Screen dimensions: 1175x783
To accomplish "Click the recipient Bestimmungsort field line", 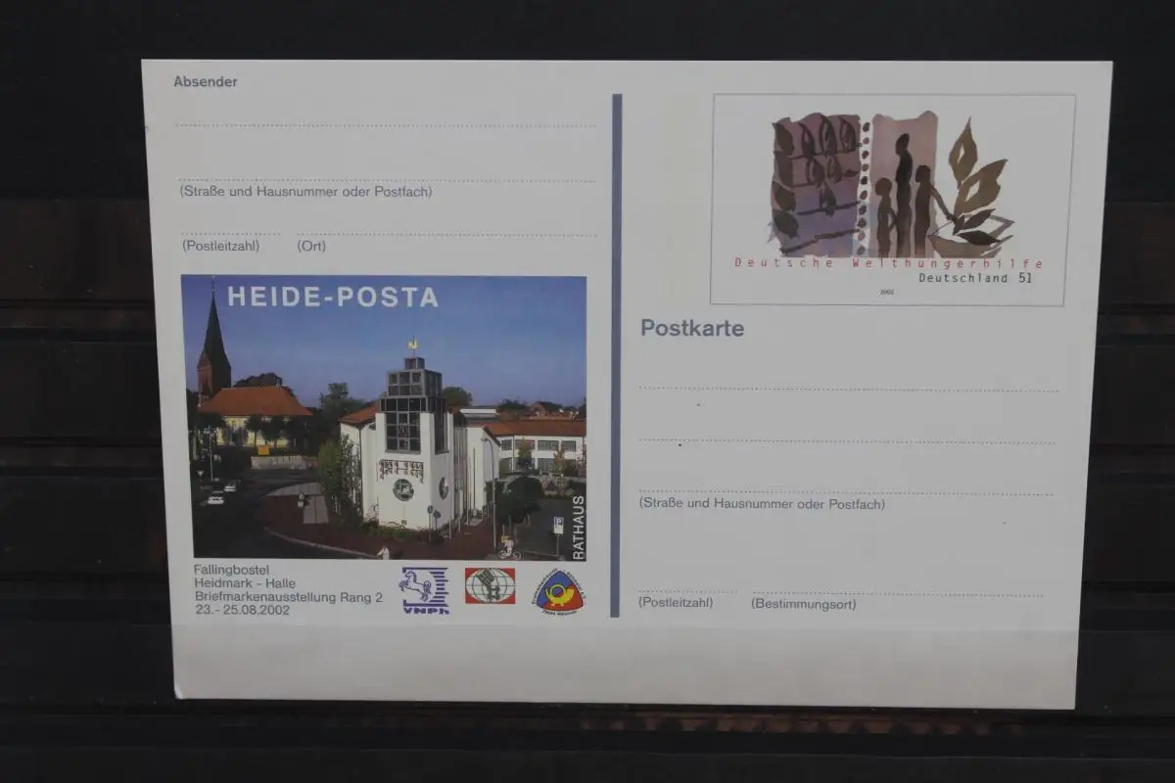I will pyautogui.click(x=896, y=594).
